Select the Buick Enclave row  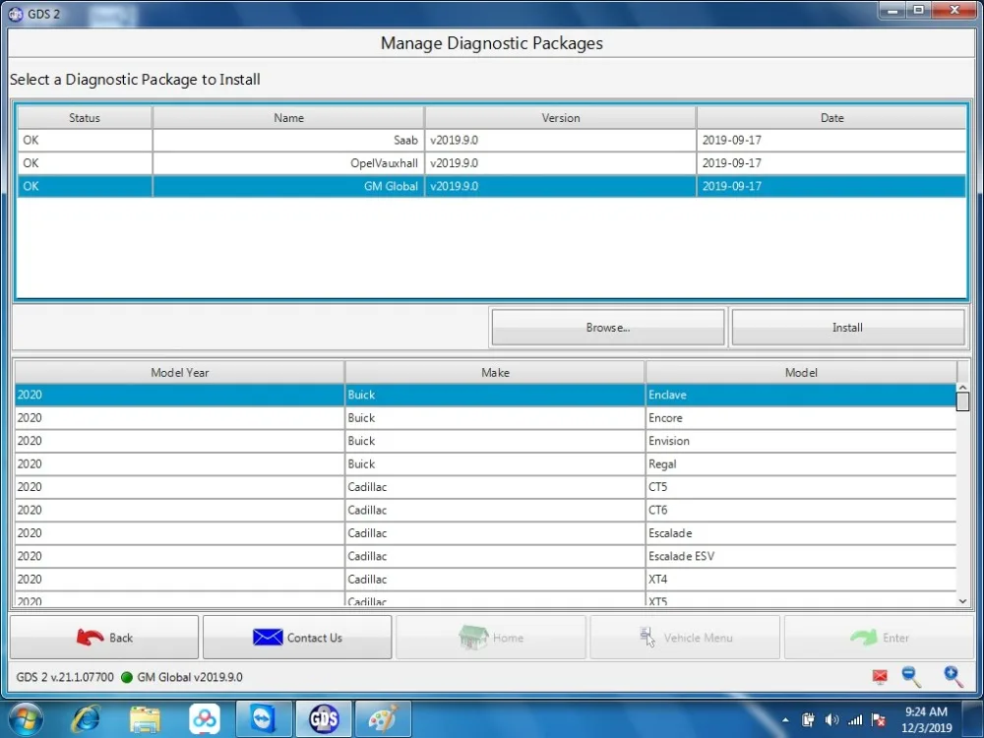pyautogui.click(x=485, y=395)
